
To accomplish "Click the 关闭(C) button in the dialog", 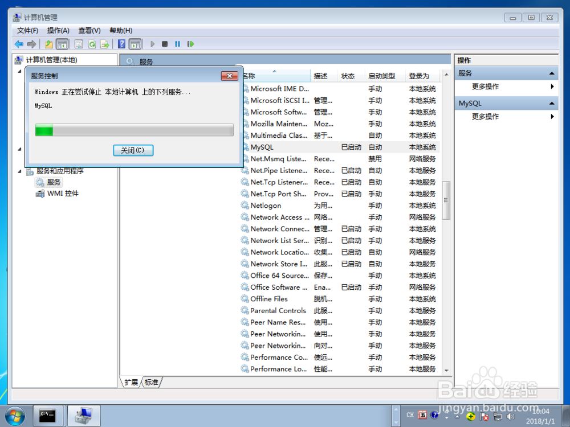I will pos(133,150).
